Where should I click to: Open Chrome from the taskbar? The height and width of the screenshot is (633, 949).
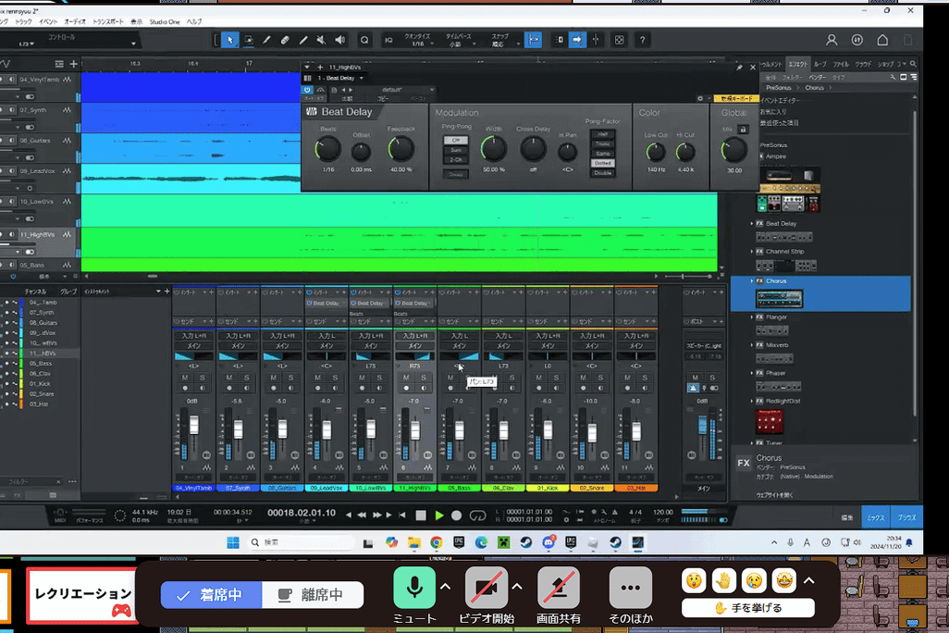437,542
